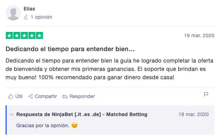Mark review as Útil
This screenshot has height=139, width=220.
click(x=15, y=96)
